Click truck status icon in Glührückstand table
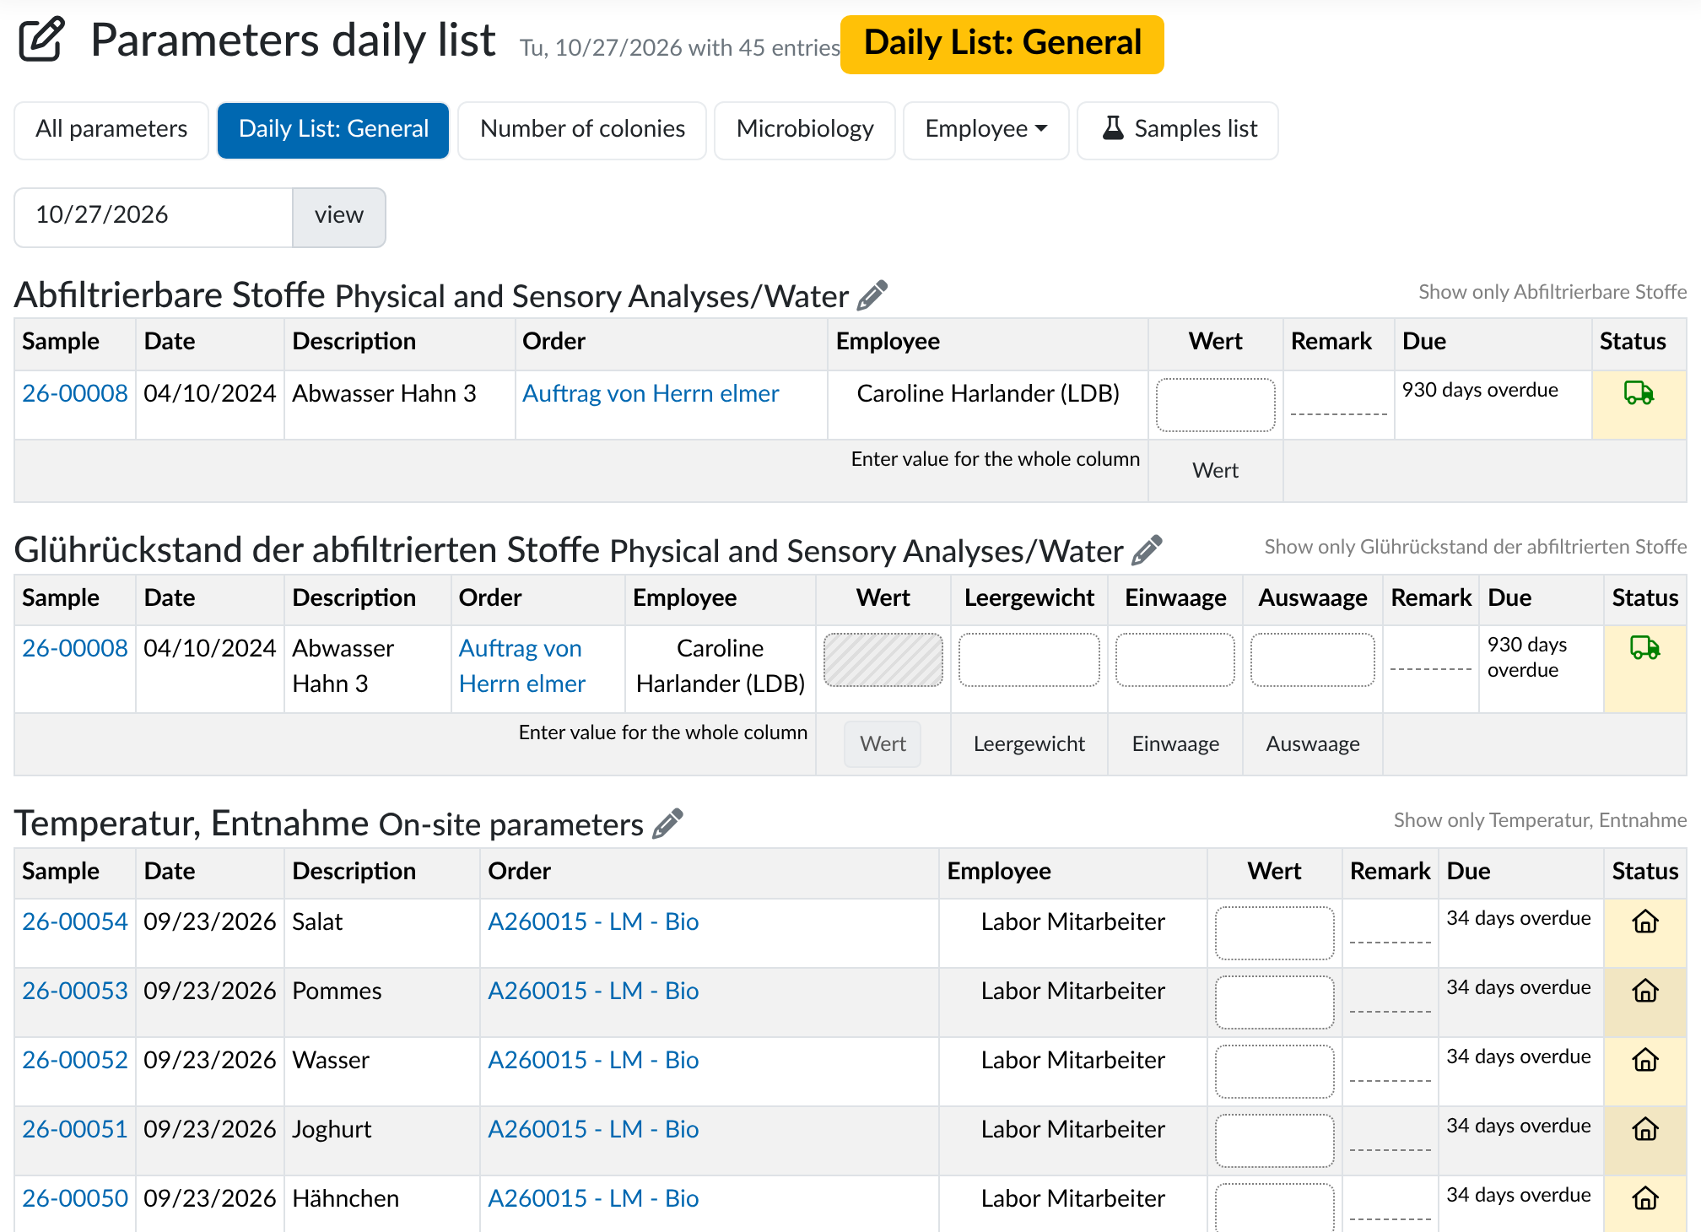This screenshot has height=1232, width=1701. 1644,647
